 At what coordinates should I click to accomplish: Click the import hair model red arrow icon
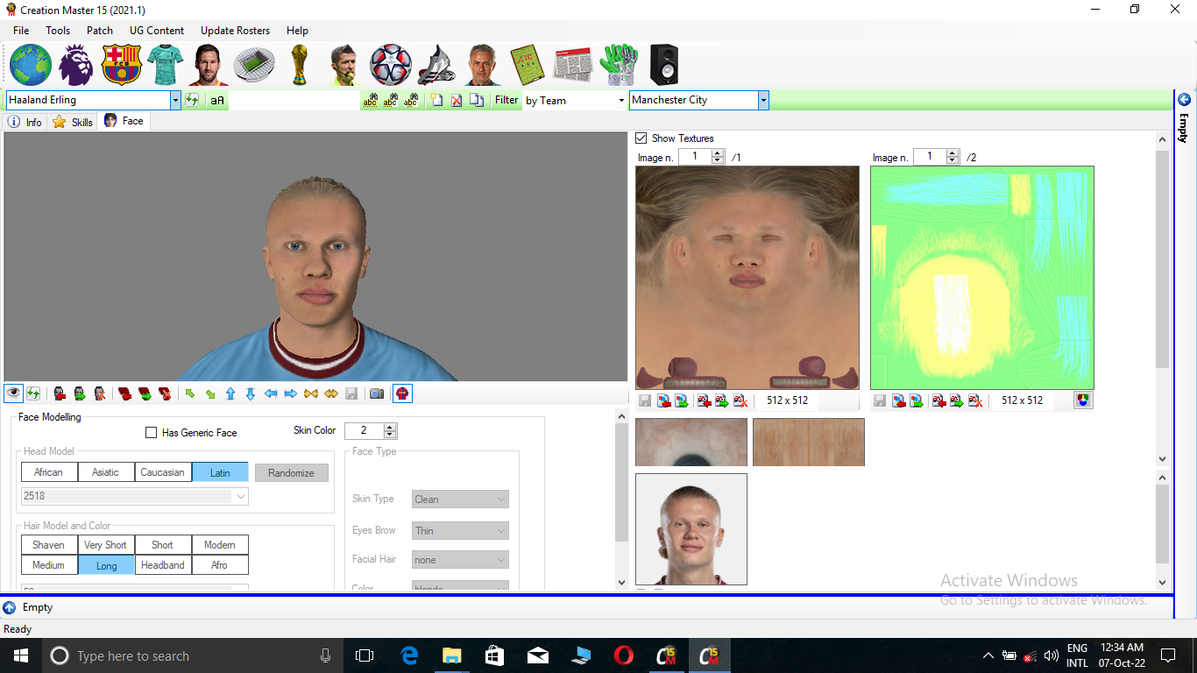tap(124, 393)
